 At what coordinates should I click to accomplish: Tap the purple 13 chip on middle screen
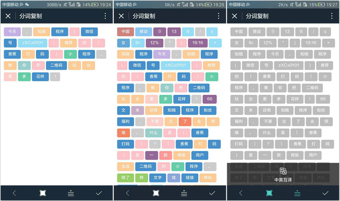click(174, 32)
